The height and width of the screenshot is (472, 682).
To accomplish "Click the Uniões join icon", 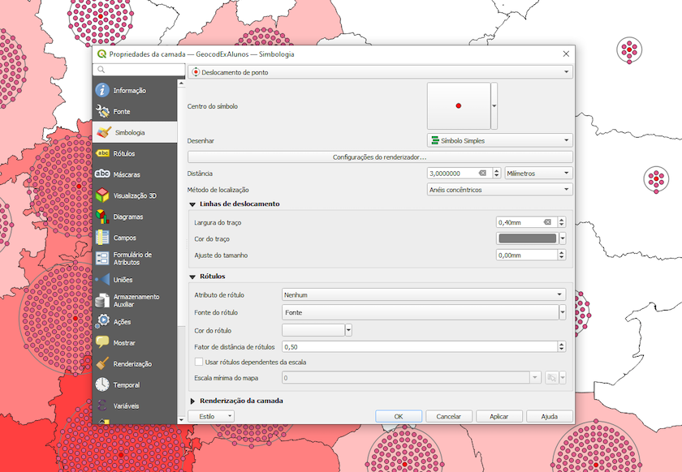I will 102,280.
